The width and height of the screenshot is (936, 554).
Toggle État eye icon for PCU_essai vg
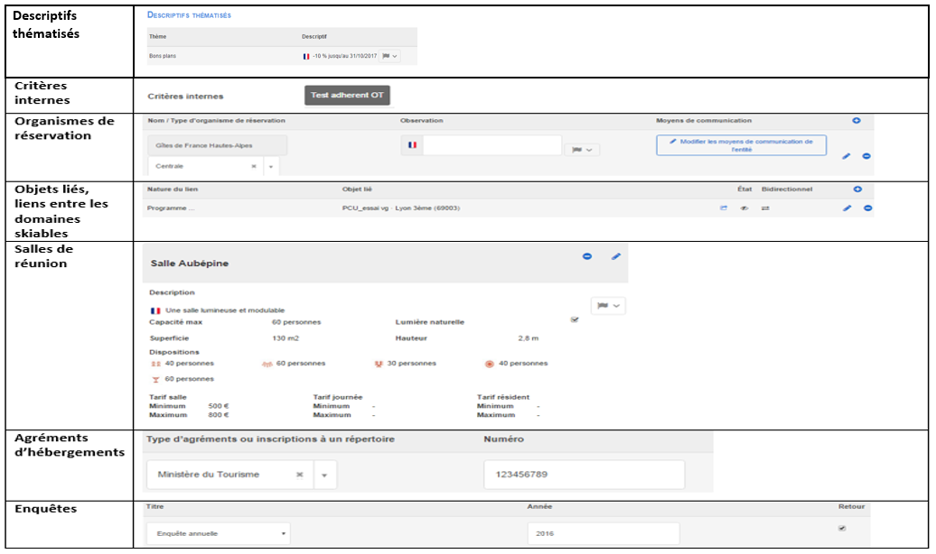click(x=744, y=208)
